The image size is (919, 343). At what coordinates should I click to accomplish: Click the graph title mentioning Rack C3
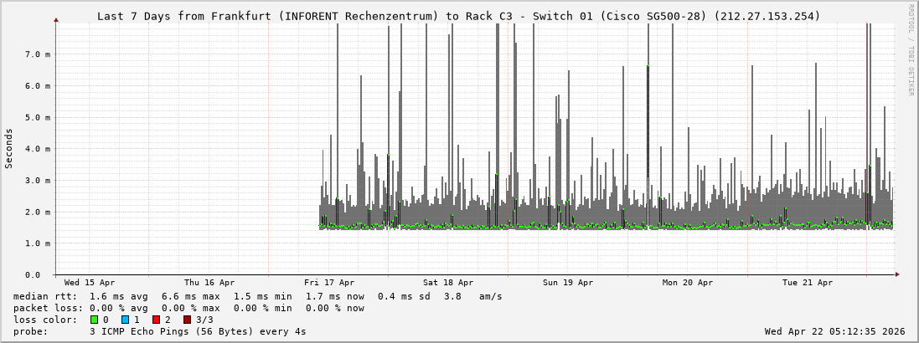[x=459, y=16]
